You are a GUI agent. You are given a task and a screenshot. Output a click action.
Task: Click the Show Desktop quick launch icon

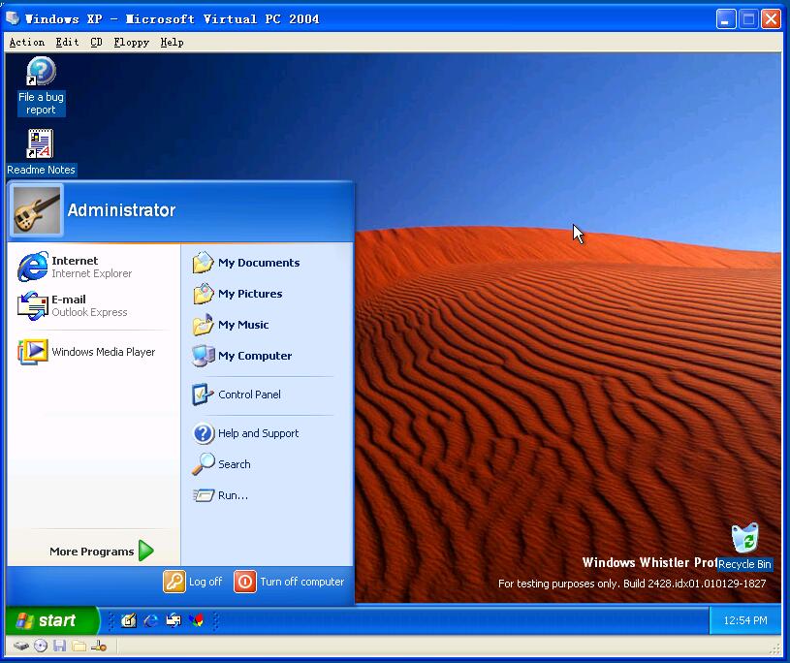click(129, 620)
